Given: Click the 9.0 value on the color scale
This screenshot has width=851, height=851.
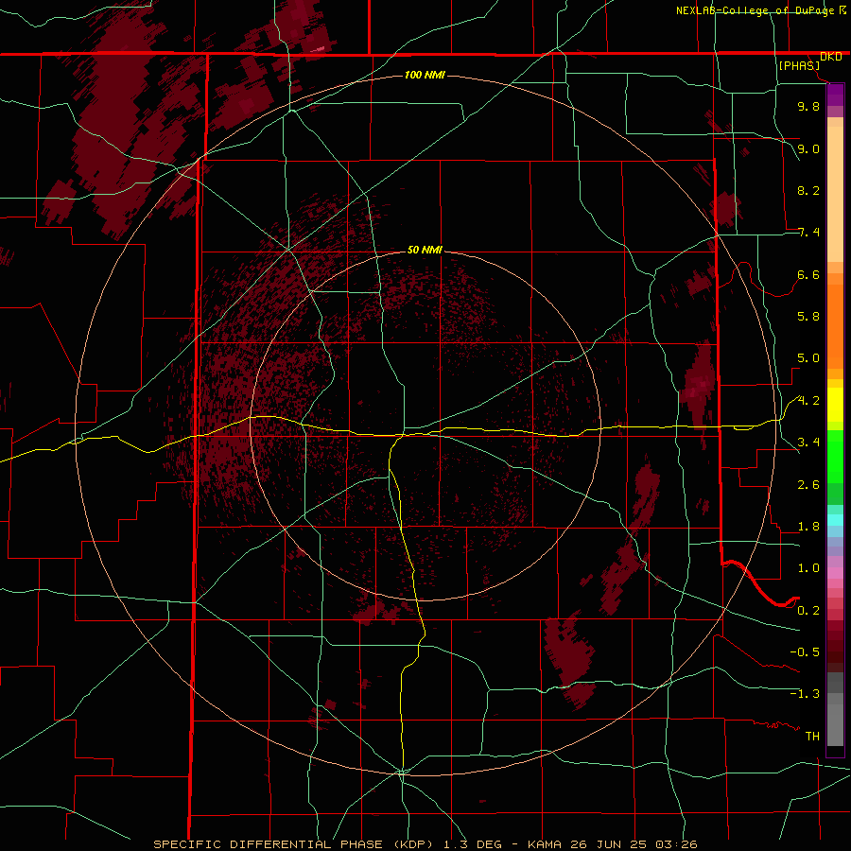Looking at the screenshot, I should click(808, 148).
